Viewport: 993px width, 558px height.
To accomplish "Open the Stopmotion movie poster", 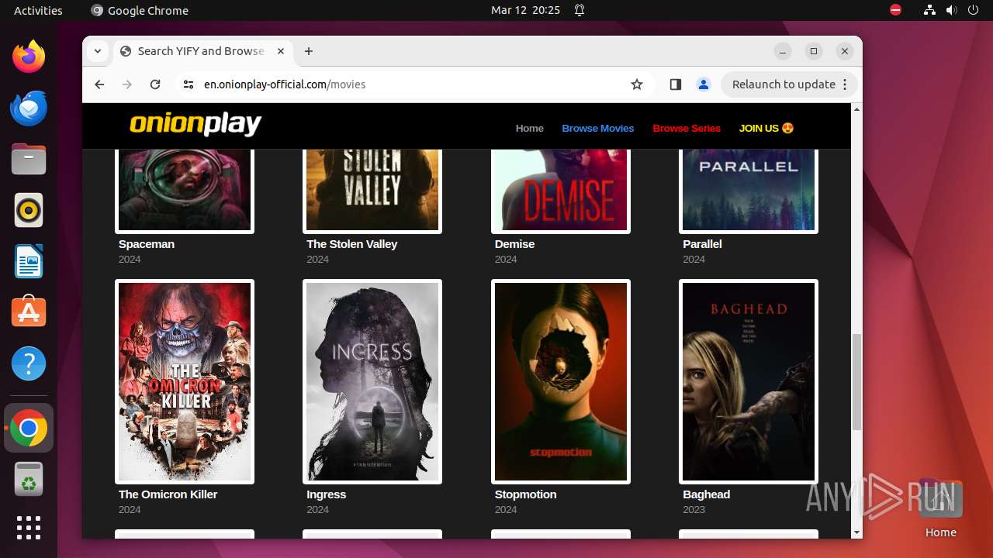I will point(561,381).
